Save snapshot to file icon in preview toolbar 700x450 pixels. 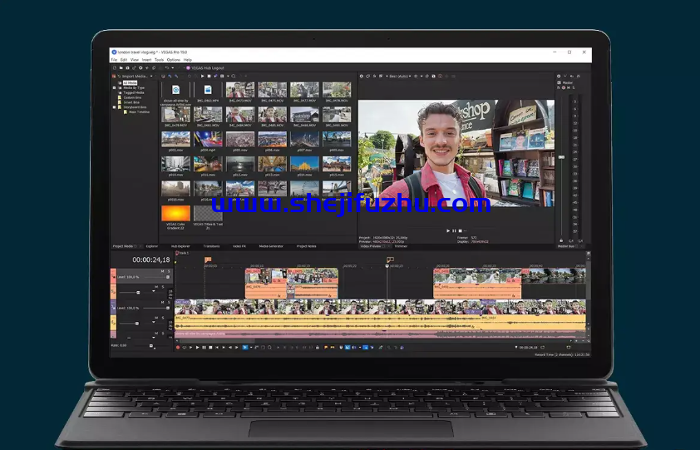pos(433,76)
